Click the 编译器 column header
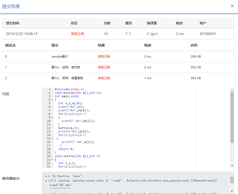This screenshot has height=194, width=238. pyautogui.click(x=152, y=23)
